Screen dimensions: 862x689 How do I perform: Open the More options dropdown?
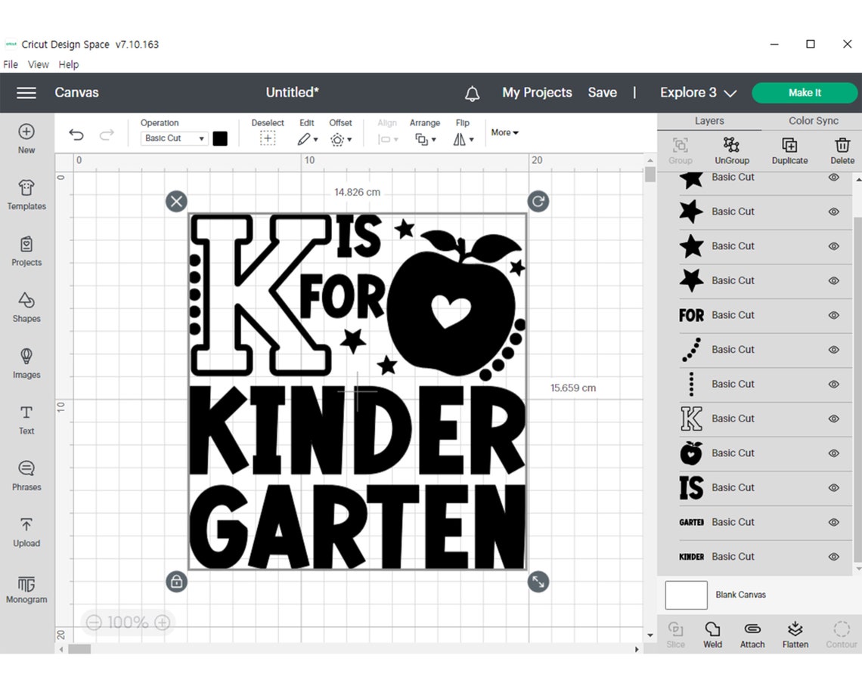point(504,132)
